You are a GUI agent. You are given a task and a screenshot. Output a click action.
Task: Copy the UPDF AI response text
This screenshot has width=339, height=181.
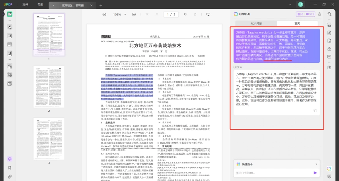[315, 111]
